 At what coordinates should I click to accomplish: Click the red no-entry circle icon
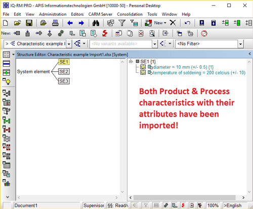coord(204,33)
